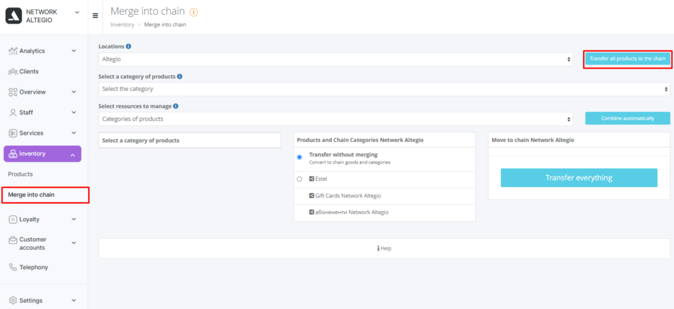Click Gift Cards Network Altegio category
Viewport: 674px width, 309px height.
click(x=348, y=196)
